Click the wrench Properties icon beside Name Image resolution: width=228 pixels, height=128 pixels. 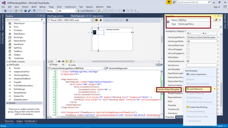coord(216,20)
